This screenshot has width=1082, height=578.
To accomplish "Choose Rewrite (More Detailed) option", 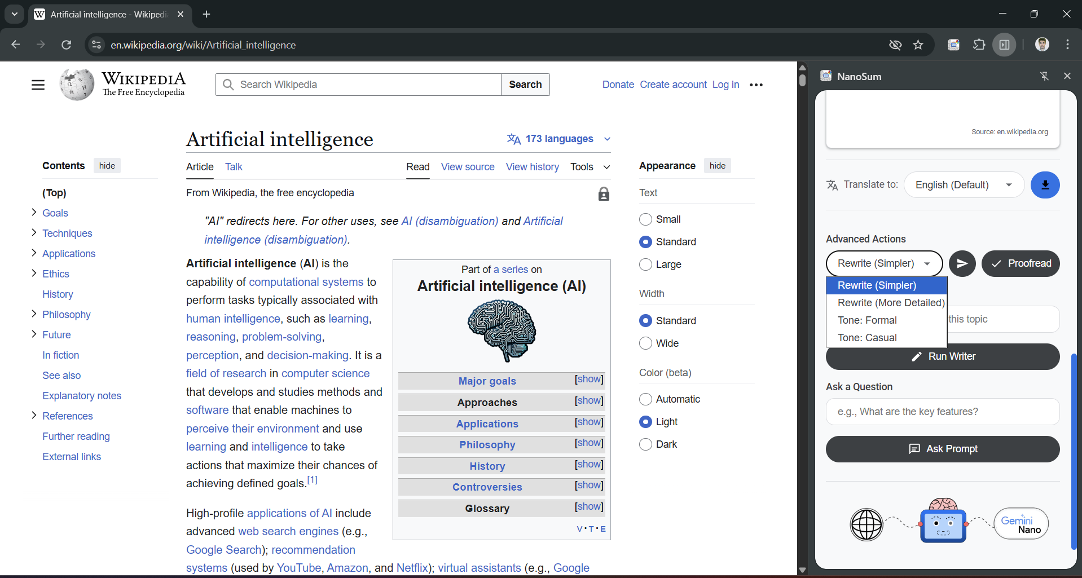I will [x=886, y=303].
